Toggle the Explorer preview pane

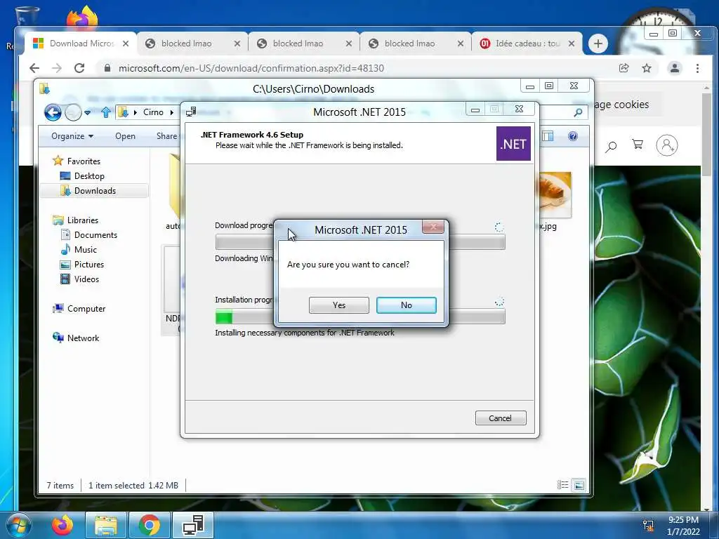[548, 136]
